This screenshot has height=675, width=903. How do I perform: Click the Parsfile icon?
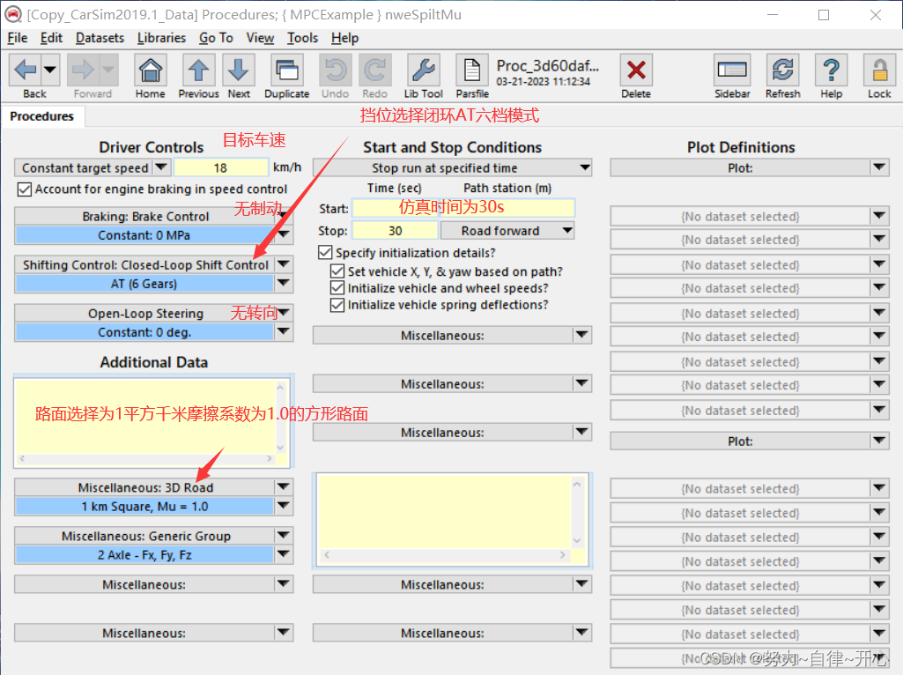coord(472,76)
